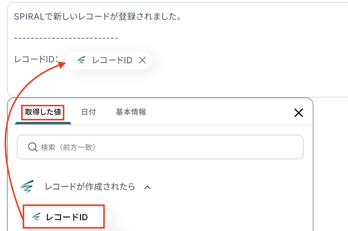Close the value picker panel with X
The image size is (348, 231).
click(x=298, y=113)
